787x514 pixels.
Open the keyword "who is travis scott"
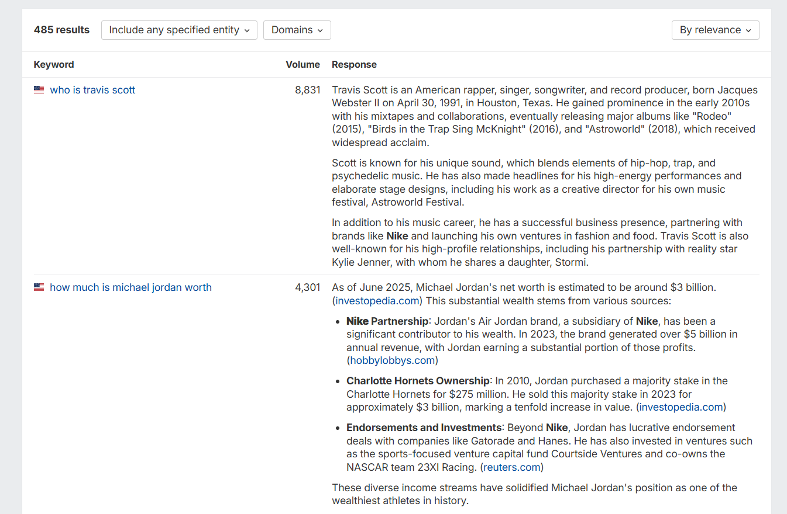point(92,89)
